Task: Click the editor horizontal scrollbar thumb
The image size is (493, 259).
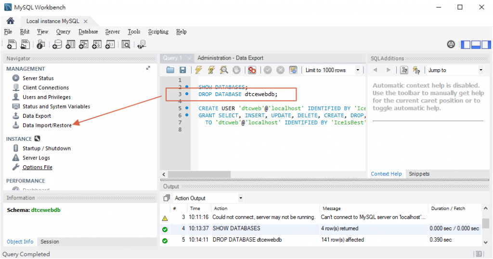Action: [x=199, y=174]
